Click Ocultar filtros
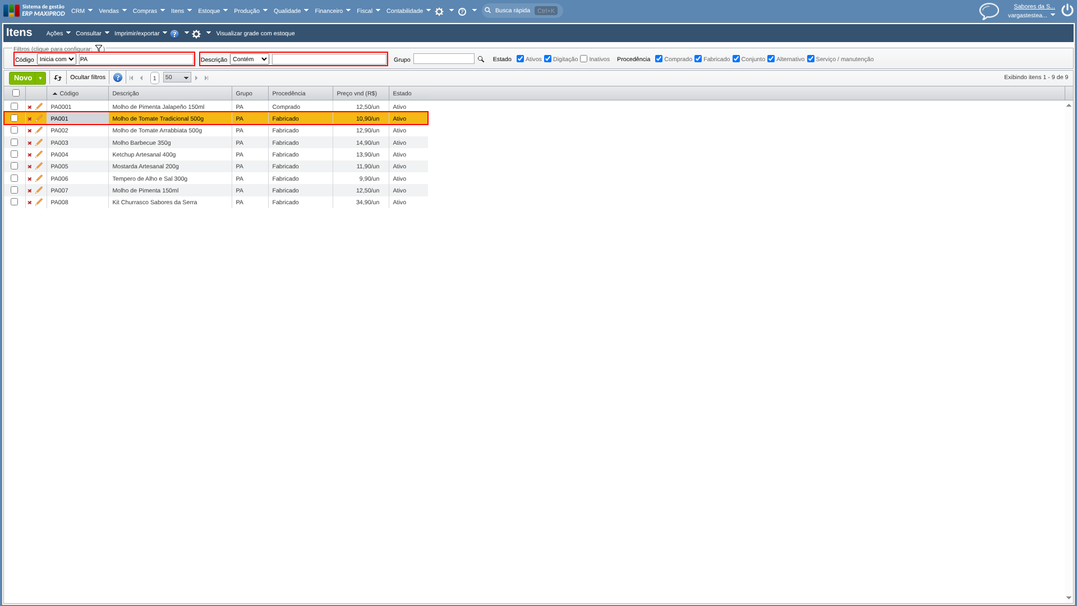Image resolution: width=1077 pixels, height=606 pixels. coord(88,77)
